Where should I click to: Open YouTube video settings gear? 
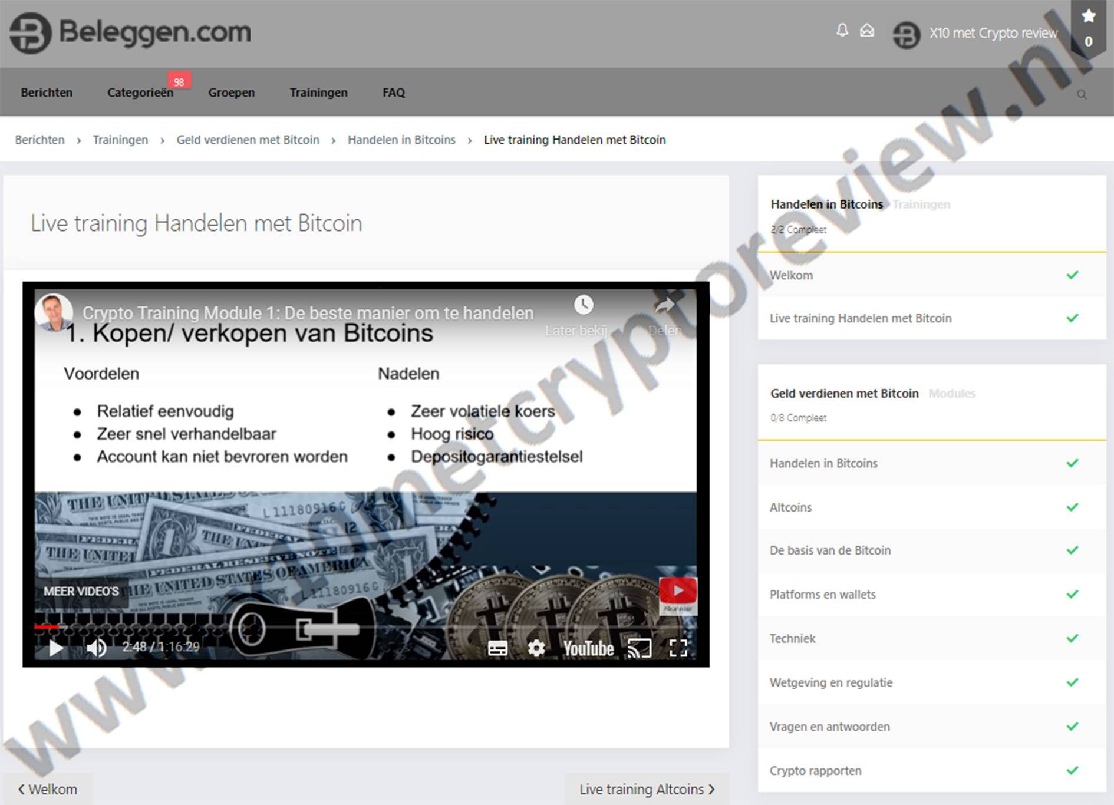pos(536,648)
